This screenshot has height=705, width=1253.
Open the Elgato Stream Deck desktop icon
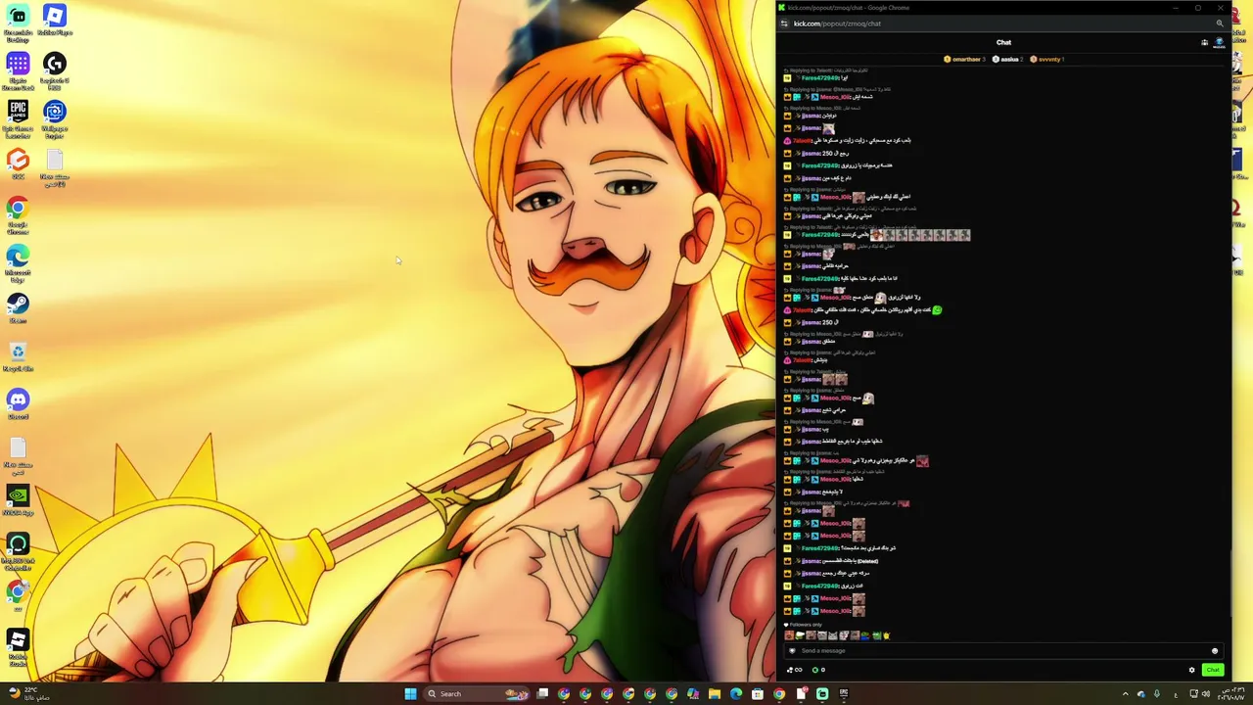[x=18, y=70]
